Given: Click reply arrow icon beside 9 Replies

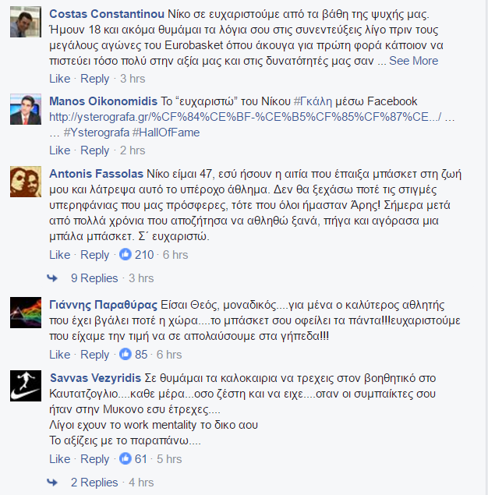Looking at the screenshot, I should [x=52, y=278].
